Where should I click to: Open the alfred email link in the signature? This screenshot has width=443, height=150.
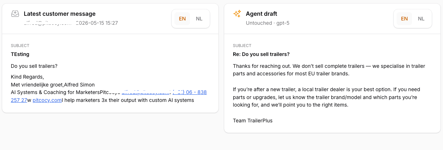(x=145, y=92)
